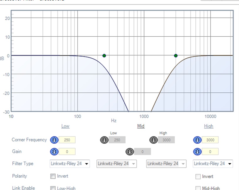The width and height of the screenshot is (239, 190).
Task: Click the High Gain blue spinner icon
Action: pyautogui.click(x=197, y=152)
